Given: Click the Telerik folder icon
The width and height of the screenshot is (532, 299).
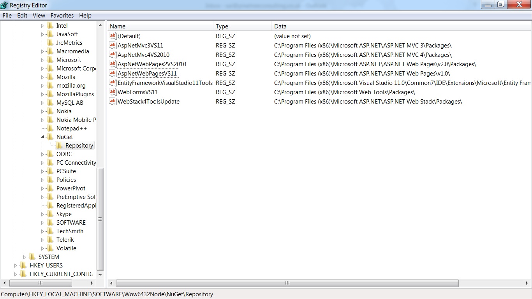Looking at the screenshot, I should (50, 239).
